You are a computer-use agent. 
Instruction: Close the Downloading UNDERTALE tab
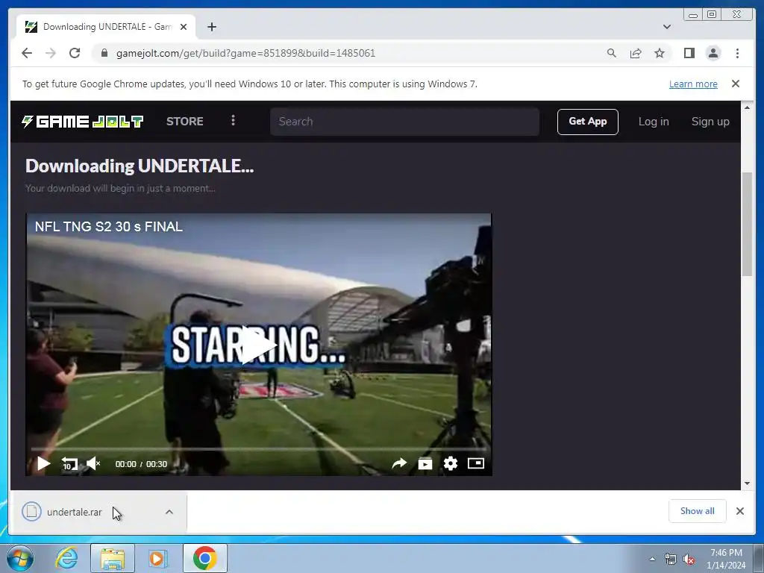(184, 27)
